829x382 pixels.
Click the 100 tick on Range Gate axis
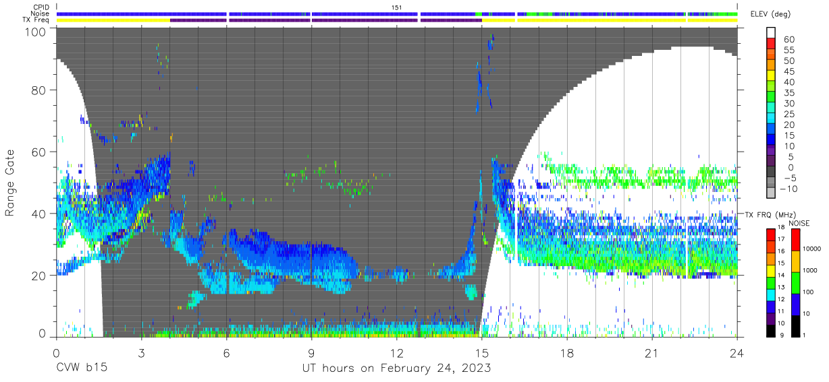coord(36,31)
